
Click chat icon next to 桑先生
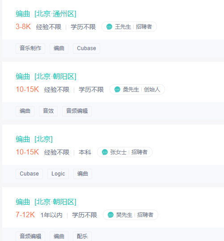click(118, 90)
